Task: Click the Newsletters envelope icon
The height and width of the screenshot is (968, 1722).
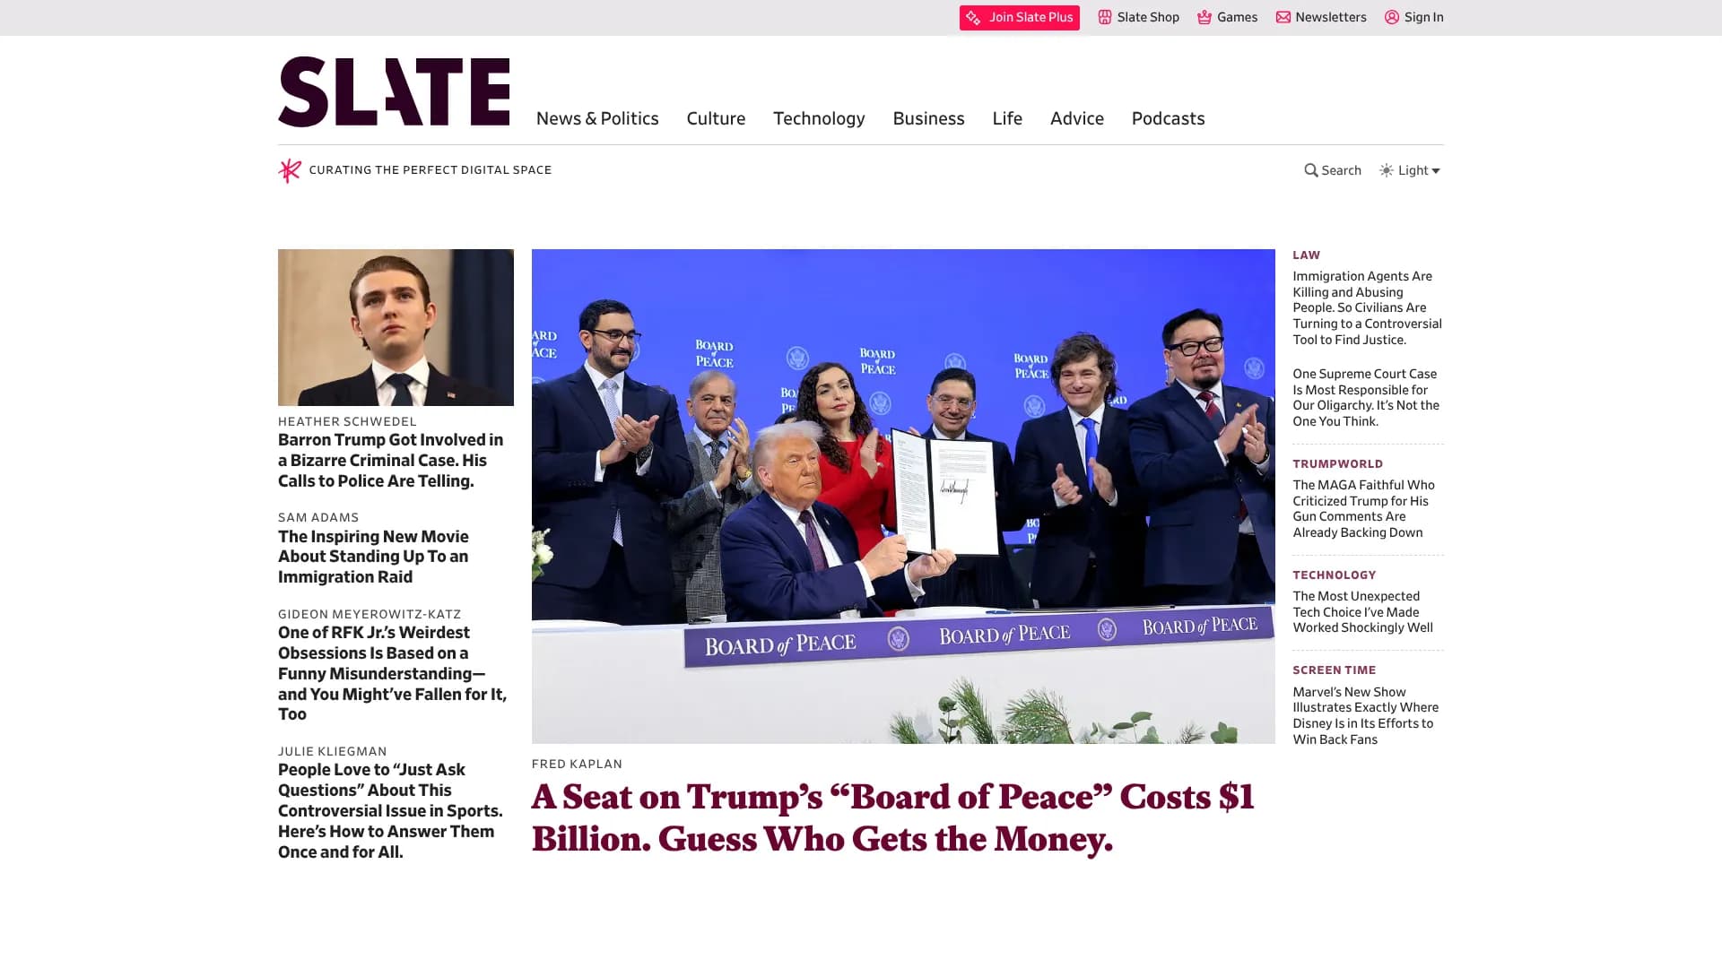Action: click(x=1283, y=17)
